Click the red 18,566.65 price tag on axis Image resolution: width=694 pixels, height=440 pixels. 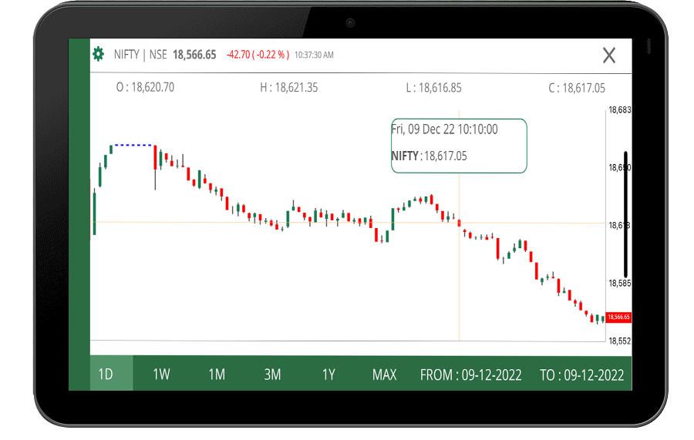point(618,317)
